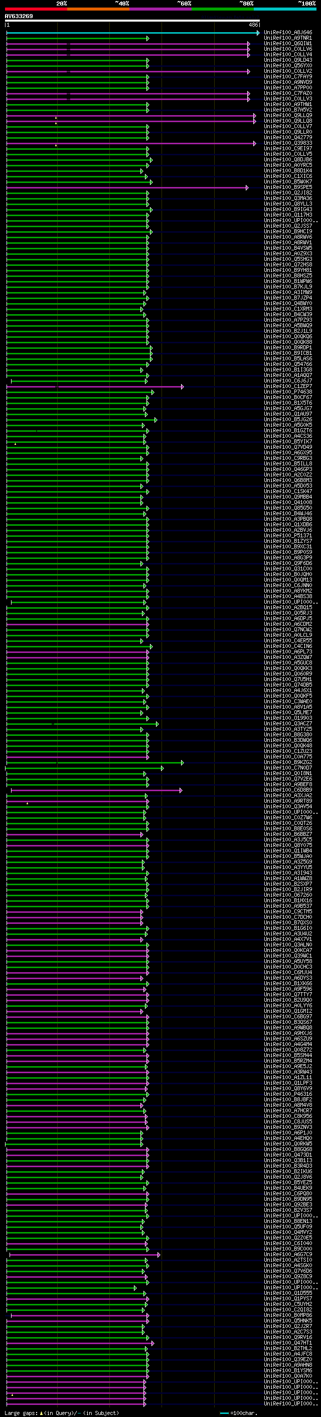
Task: Open hit UniRef100_A9THW1
Action: pyautogui.click(x=288, y=105)
